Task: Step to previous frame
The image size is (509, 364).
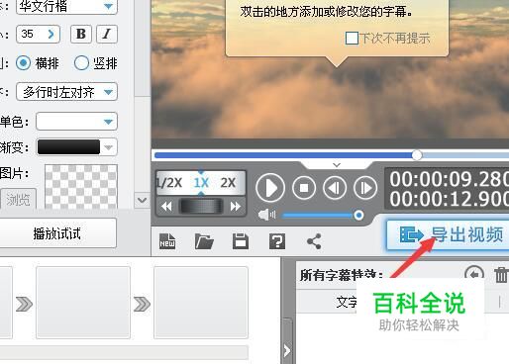Action: (x=335, y=188)
